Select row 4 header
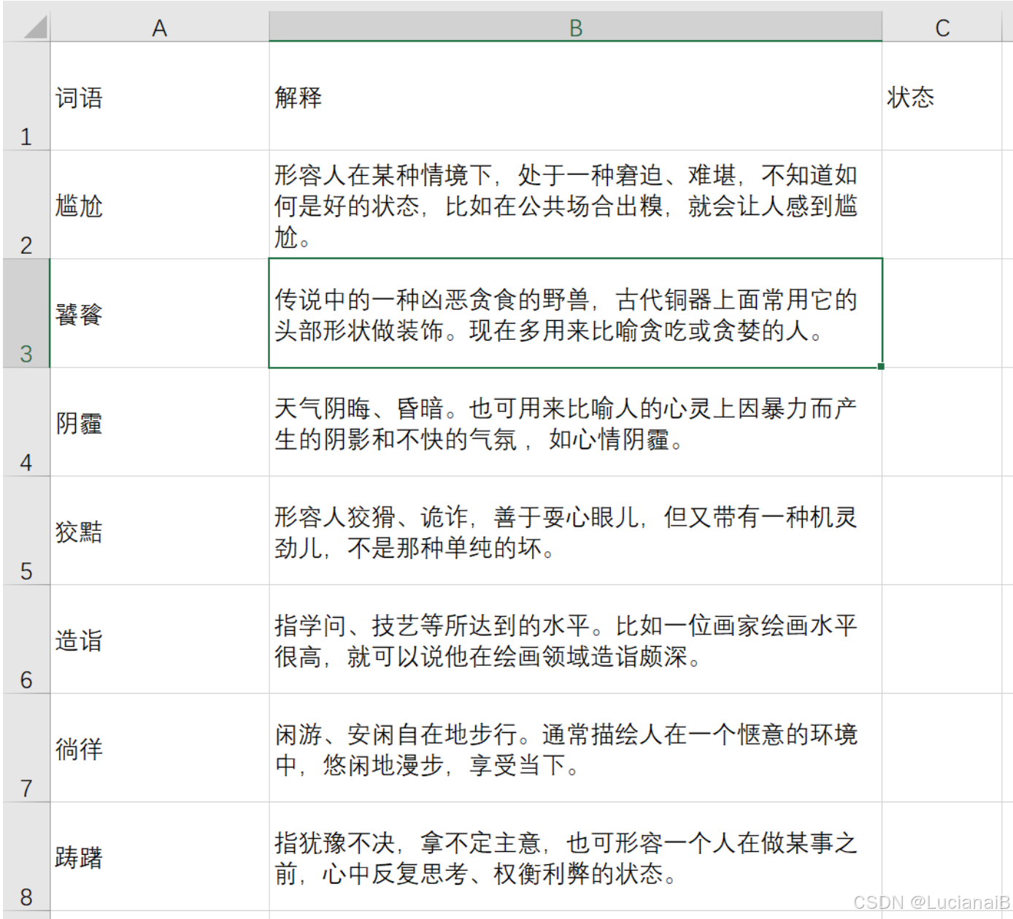 coord(26,422)
